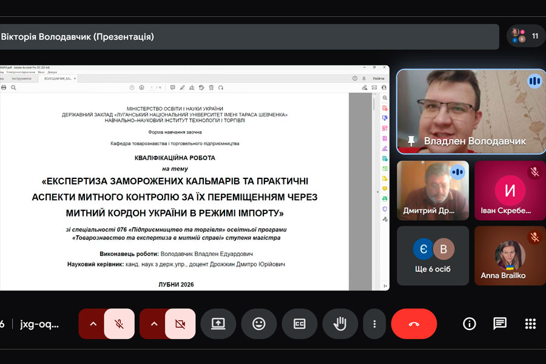Open purple Fill & Sign pen tool

click(385, 149)
